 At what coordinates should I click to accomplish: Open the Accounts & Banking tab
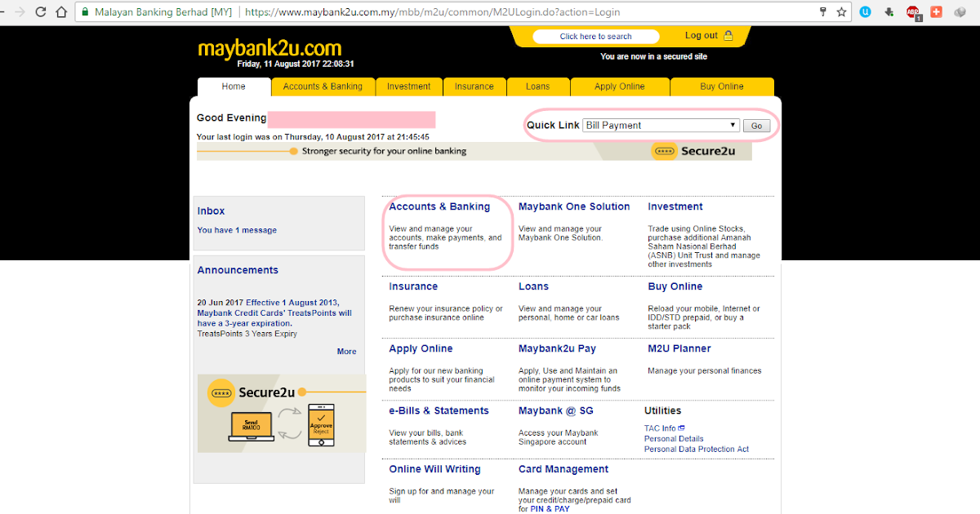(x=323, y=86)
